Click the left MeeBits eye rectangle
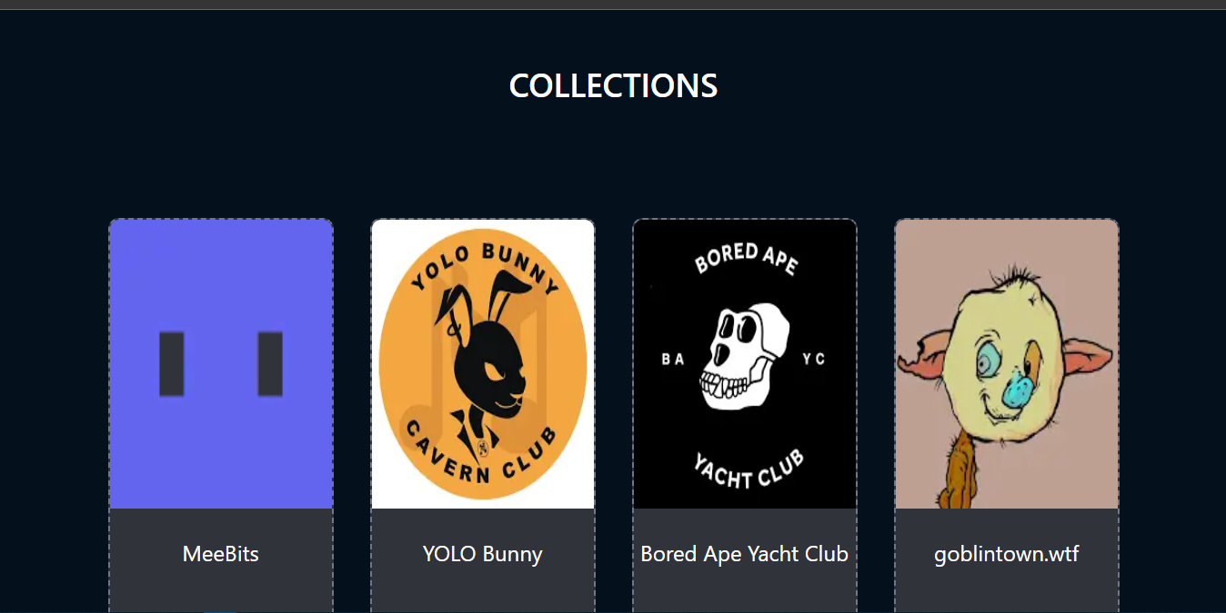This screenshot has width=1226, height=613. 172,364
